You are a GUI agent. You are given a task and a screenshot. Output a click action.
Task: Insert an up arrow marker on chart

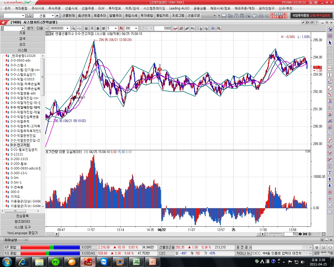coord(330,179)
